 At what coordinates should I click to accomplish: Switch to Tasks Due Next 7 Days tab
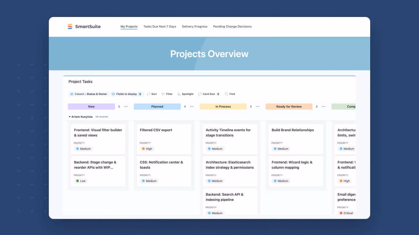[x=160, y=27]
